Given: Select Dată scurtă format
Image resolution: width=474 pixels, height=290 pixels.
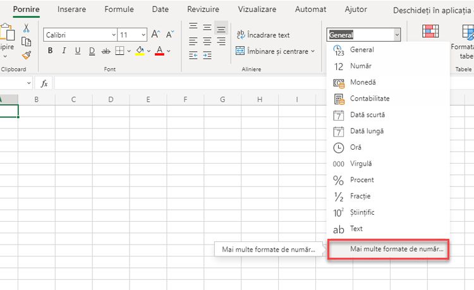Looking at the screenshot, I should (389, 115).
